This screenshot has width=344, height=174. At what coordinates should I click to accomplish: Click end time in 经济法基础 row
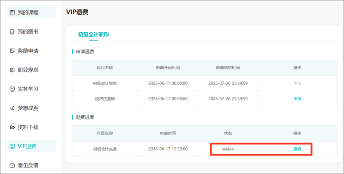(228, 99)
